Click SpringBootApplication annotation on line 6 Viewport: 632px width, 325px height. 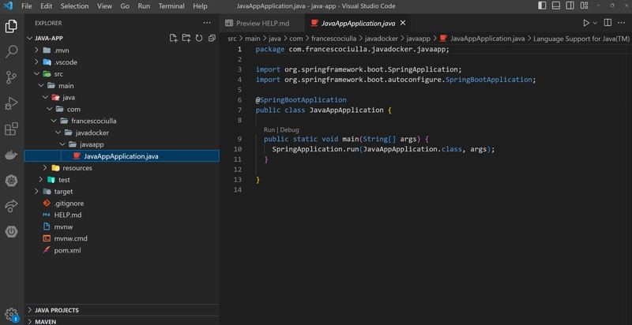pyautogui.click(x=303, y=99)
